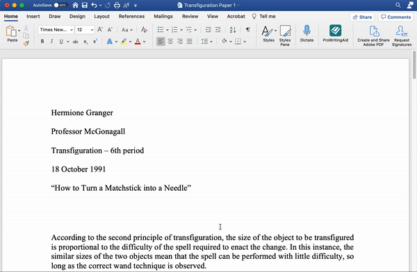Launch ProWritingAid add-in

pos(336,33)
